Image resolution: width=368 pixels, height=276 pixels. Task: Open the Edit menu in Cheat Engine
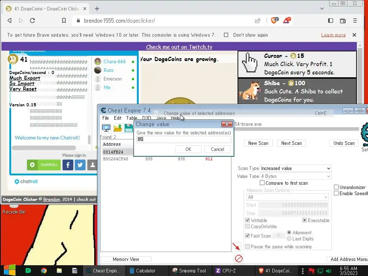coord(118,118)
